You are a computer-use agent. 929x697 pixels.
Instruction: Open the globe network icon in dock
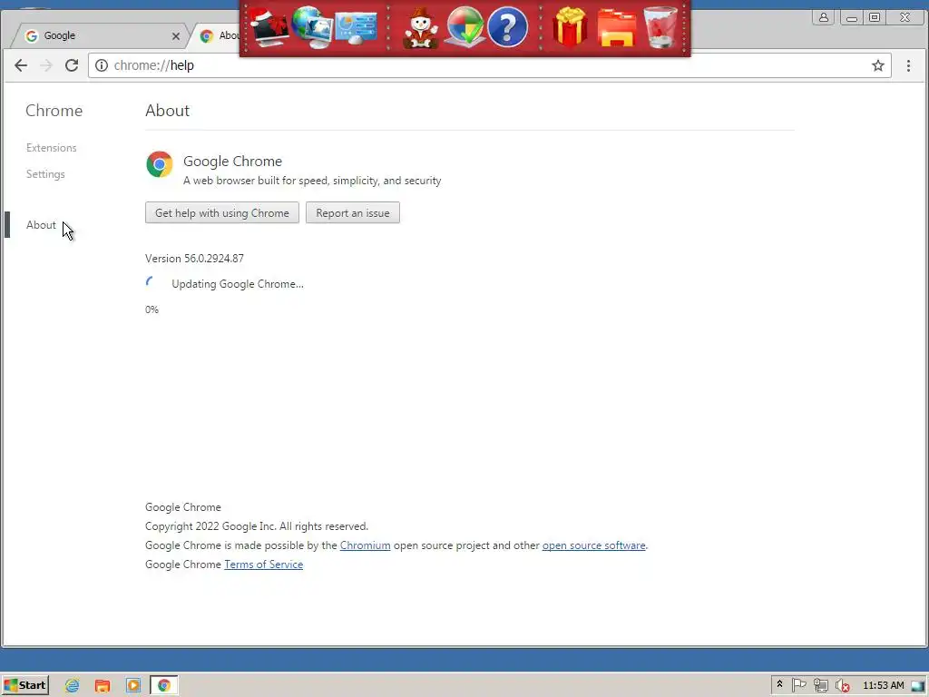pos(312,27)
